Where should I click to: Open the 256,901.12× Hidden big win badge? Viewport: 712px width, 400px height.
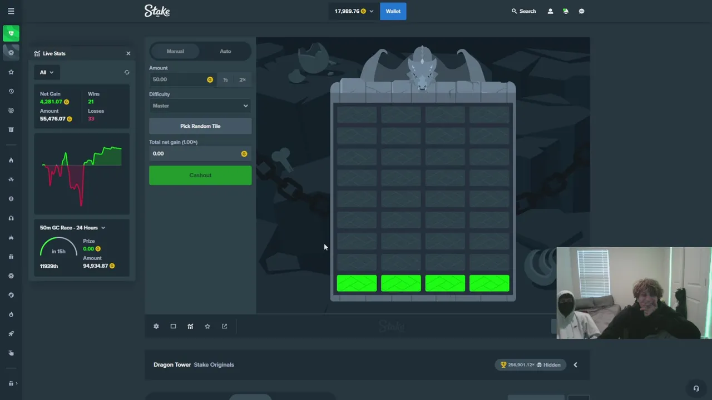click(x=530, y=364)
